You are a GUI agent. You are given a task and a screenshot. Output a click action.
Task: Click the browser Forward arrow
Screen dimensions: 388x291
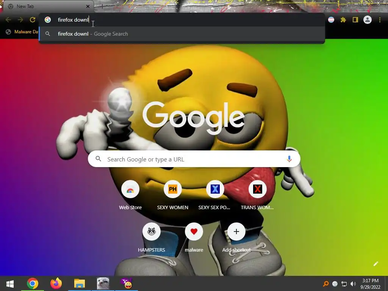pyautogui.click(x=20, y=20)
